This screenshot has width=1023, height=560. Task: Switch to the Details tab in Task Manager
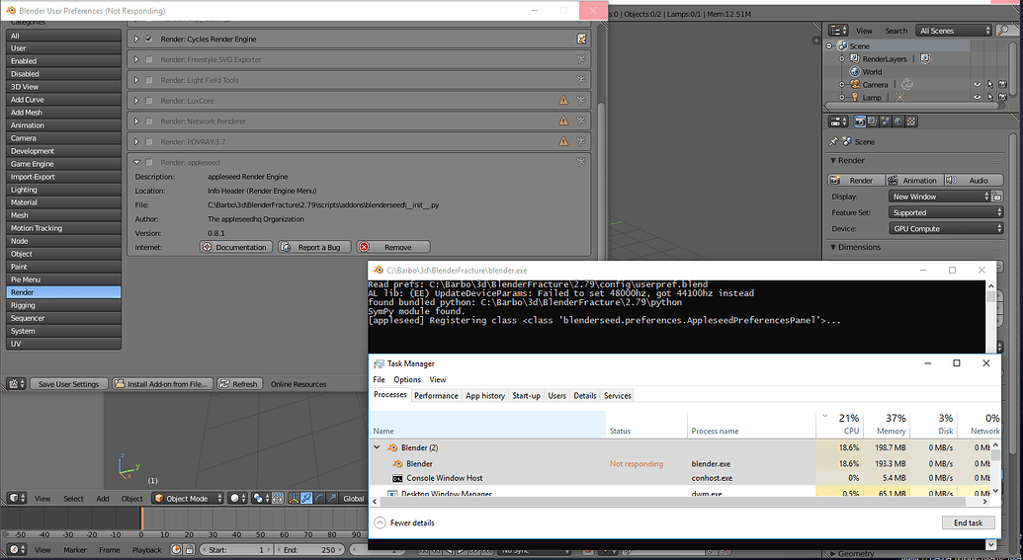click(584, 396)
